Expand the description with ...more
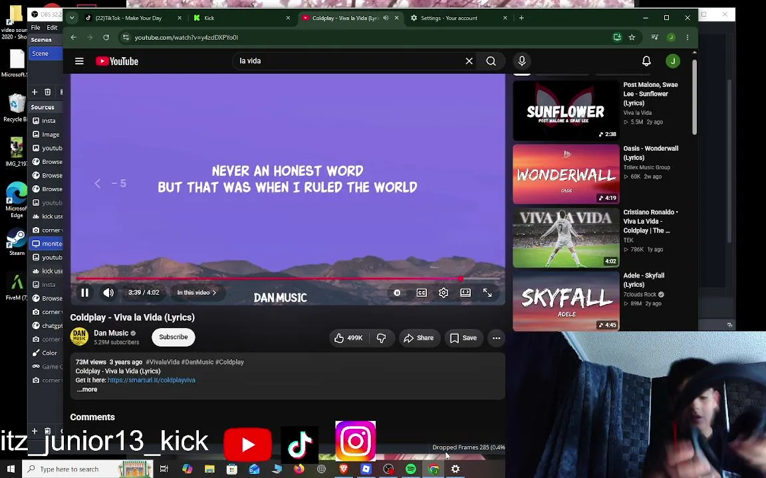766x478 pixels. point(87,389)
